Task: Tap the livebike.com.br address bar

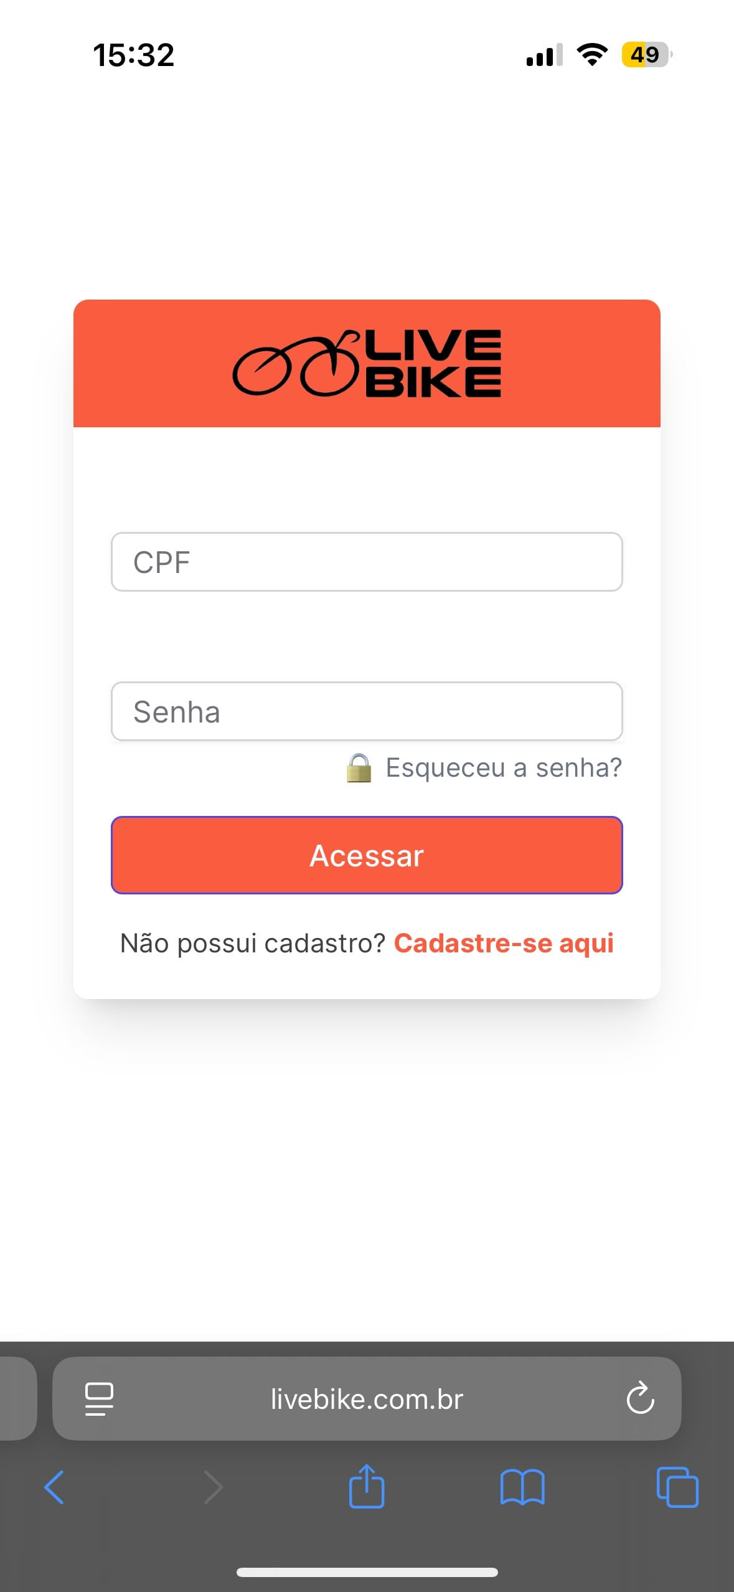Action: click(x=367, y=1399)
